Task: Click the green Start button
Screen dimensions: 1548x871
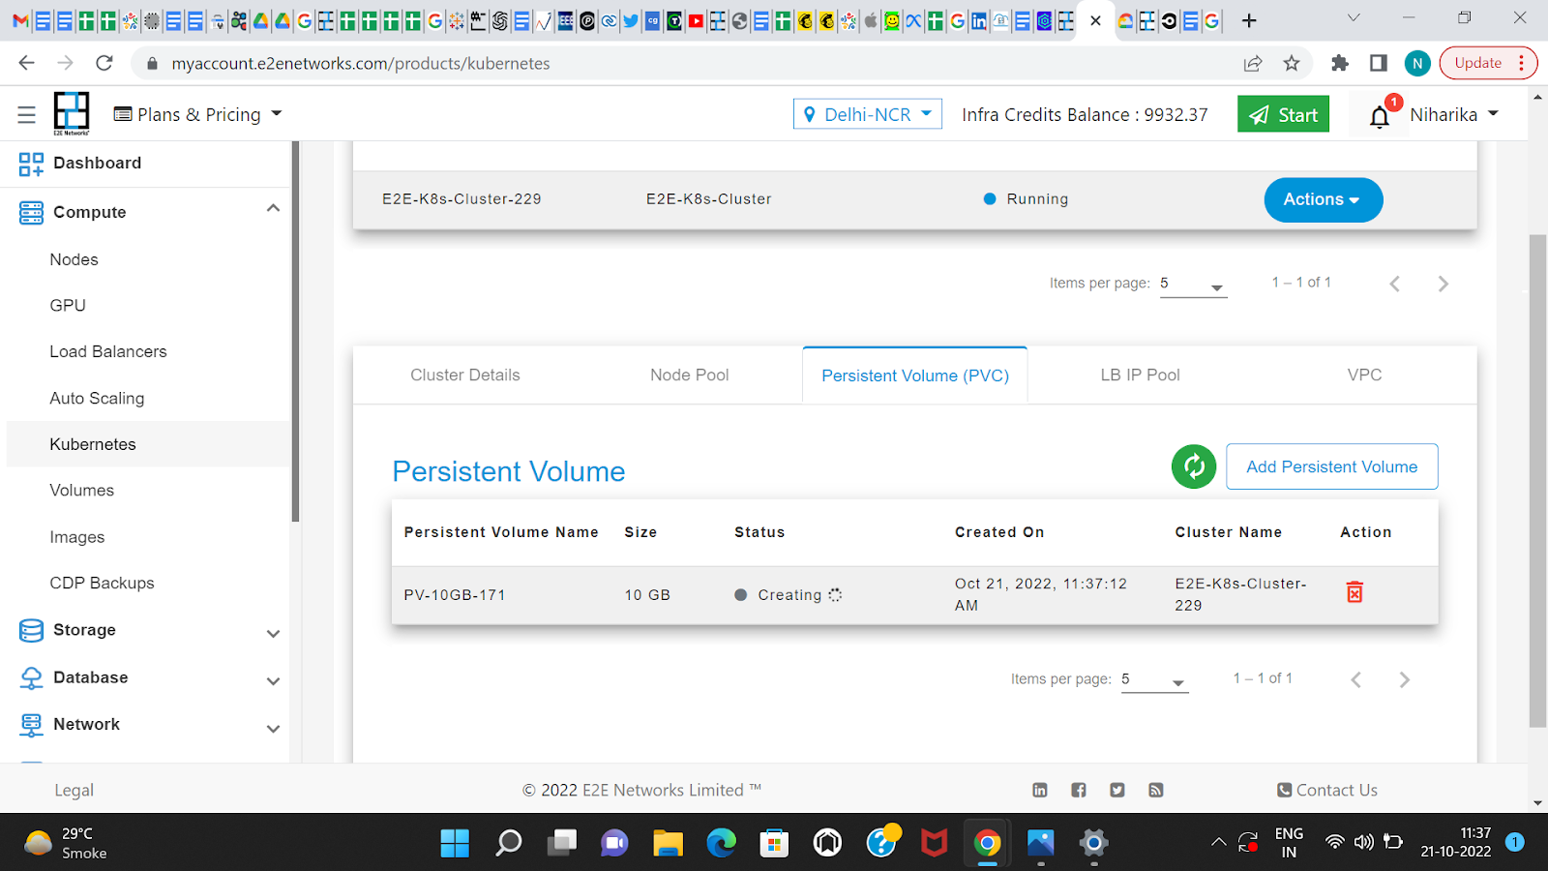Action: [x=1283, y=114]
